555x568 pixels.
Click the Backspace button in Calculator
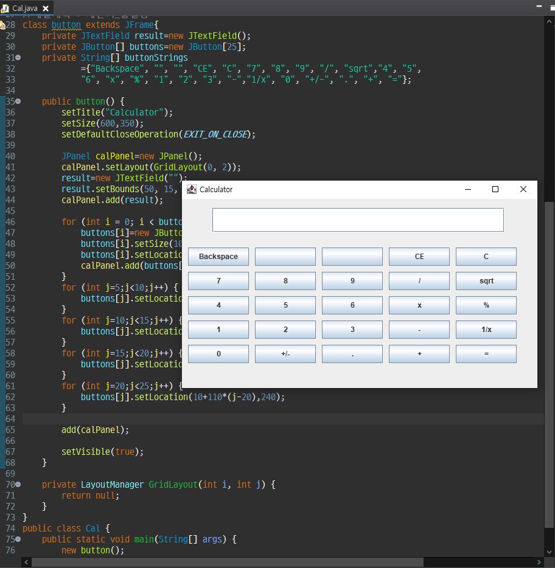(218, 257)
